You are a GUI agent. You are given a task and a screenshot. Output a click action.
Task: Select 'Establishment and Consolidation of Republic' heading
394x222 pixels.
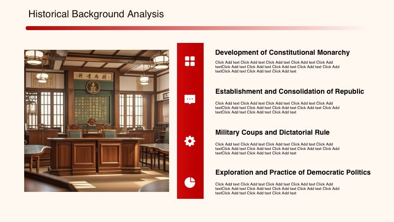tap(289, 91)
